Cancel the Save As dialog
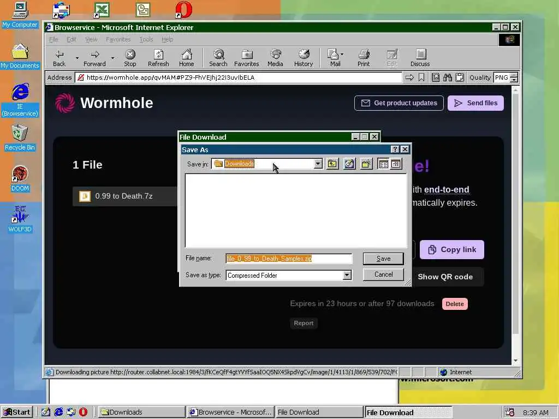The width and height of the screenshot is (559, 419). 383,274
